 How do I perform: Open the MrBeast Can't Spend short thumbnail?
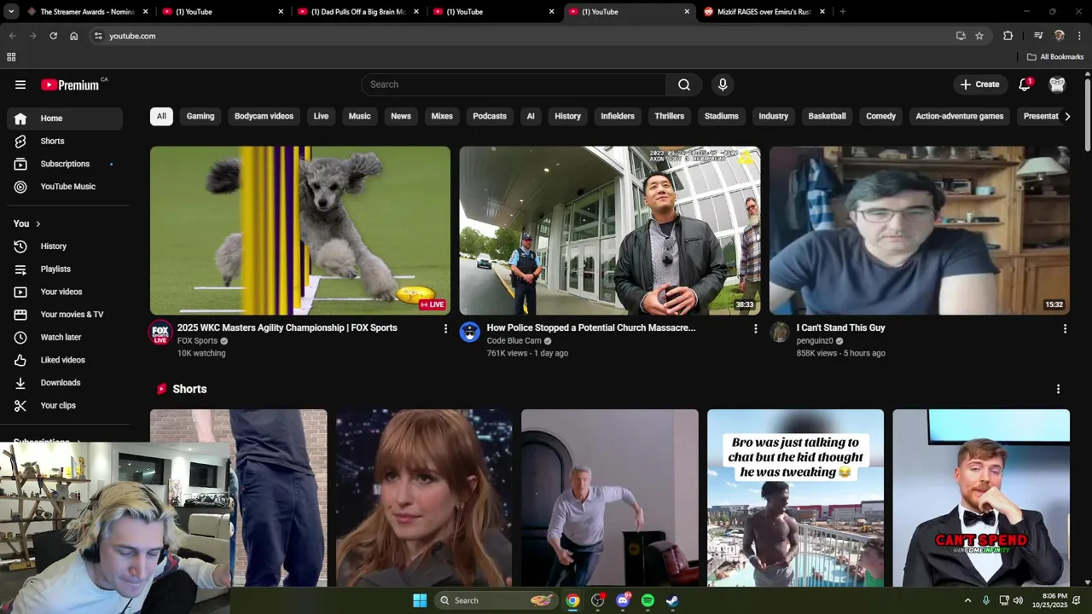[x=981, y=498]
